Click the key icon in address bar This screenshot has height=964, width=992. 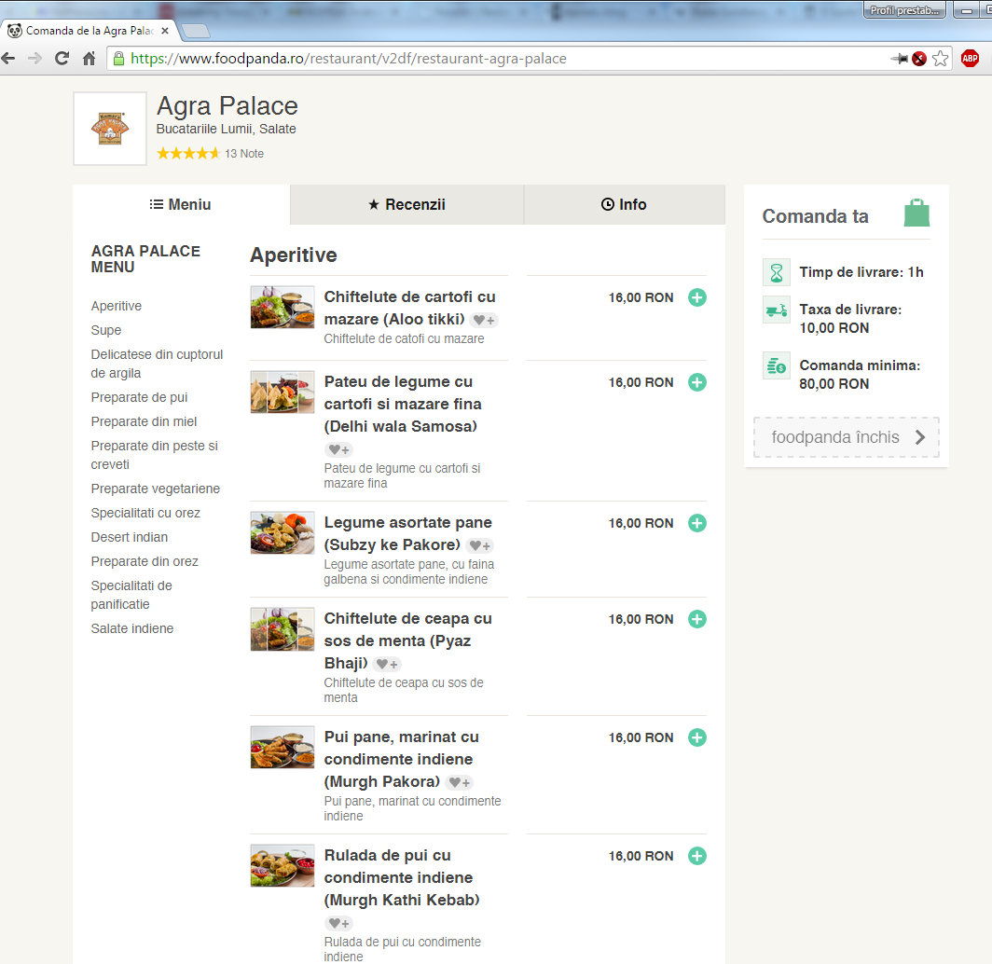[x=899, y=59]
